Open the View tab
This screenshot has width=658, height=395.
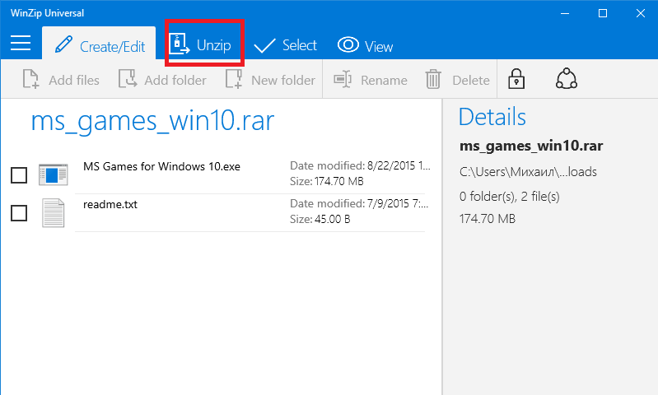365,46
